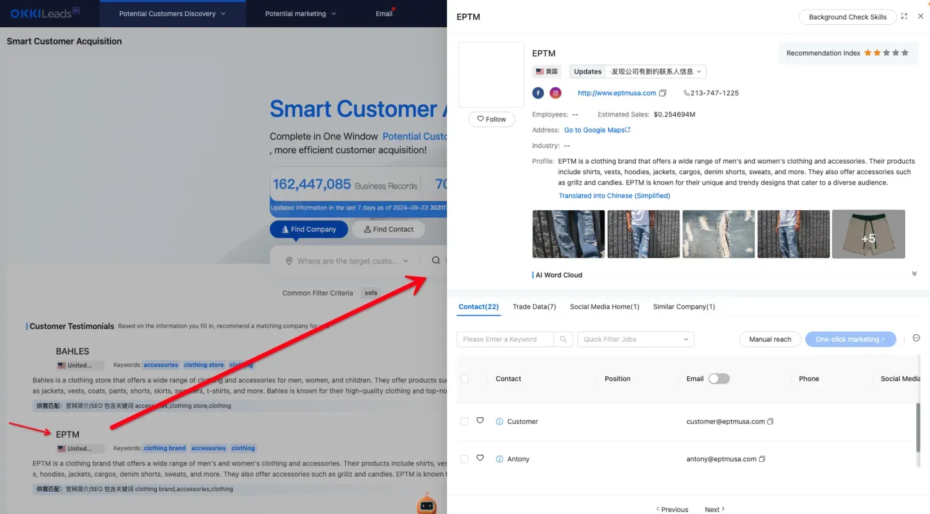Expand the AI Word Cloud section
This screenshot has width=930, height=514.
click(914, 274)
